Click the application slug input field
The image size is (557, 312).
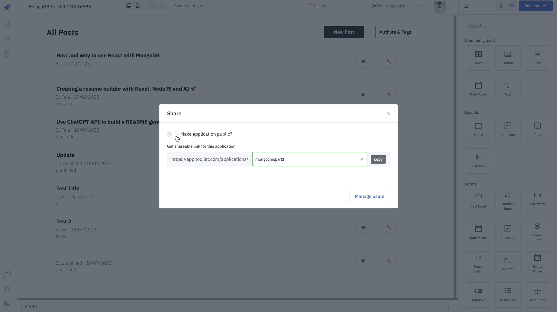coord(306,159)
